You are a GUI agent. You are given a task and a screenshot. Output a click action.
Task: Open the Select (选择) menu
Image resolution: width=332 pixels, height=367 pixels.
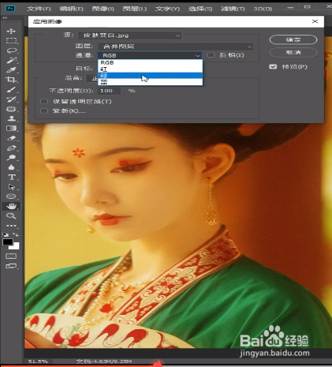200,9
